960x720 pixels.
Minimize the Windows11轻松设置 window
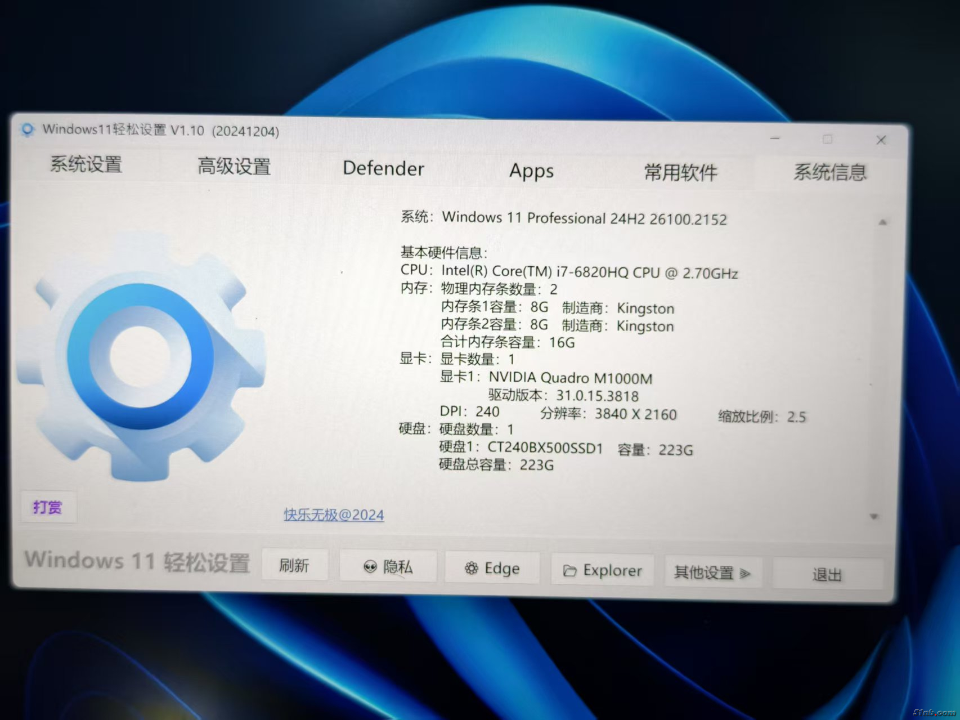[775, 138]
